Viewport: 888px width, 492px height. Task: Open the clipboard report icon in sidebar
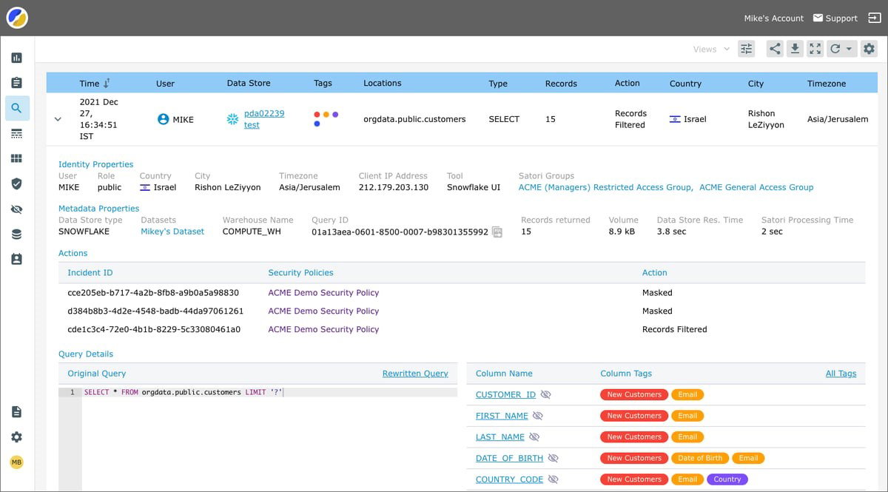(17, 83)
